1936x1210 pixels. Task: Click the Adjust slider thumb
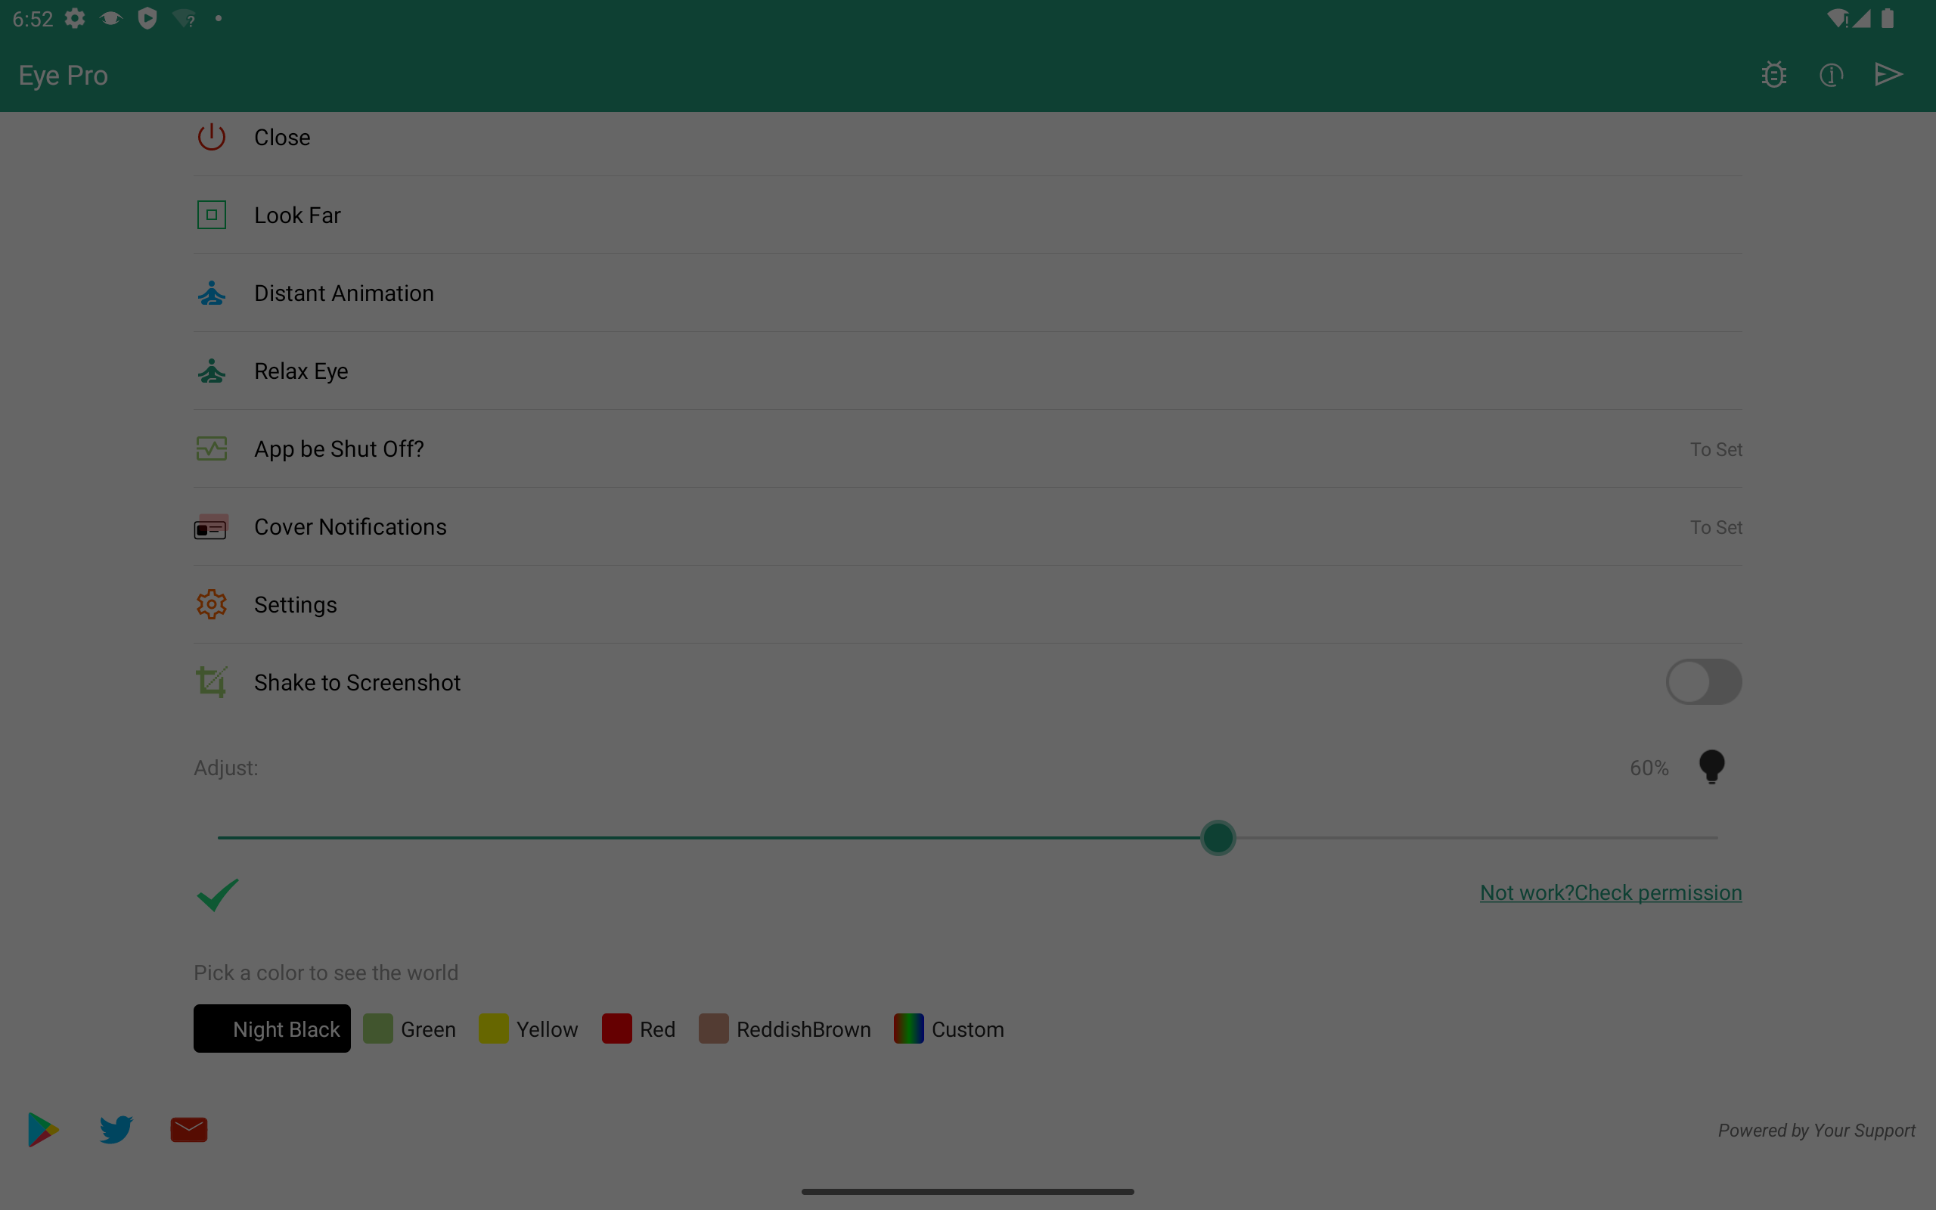(1218, 838)
